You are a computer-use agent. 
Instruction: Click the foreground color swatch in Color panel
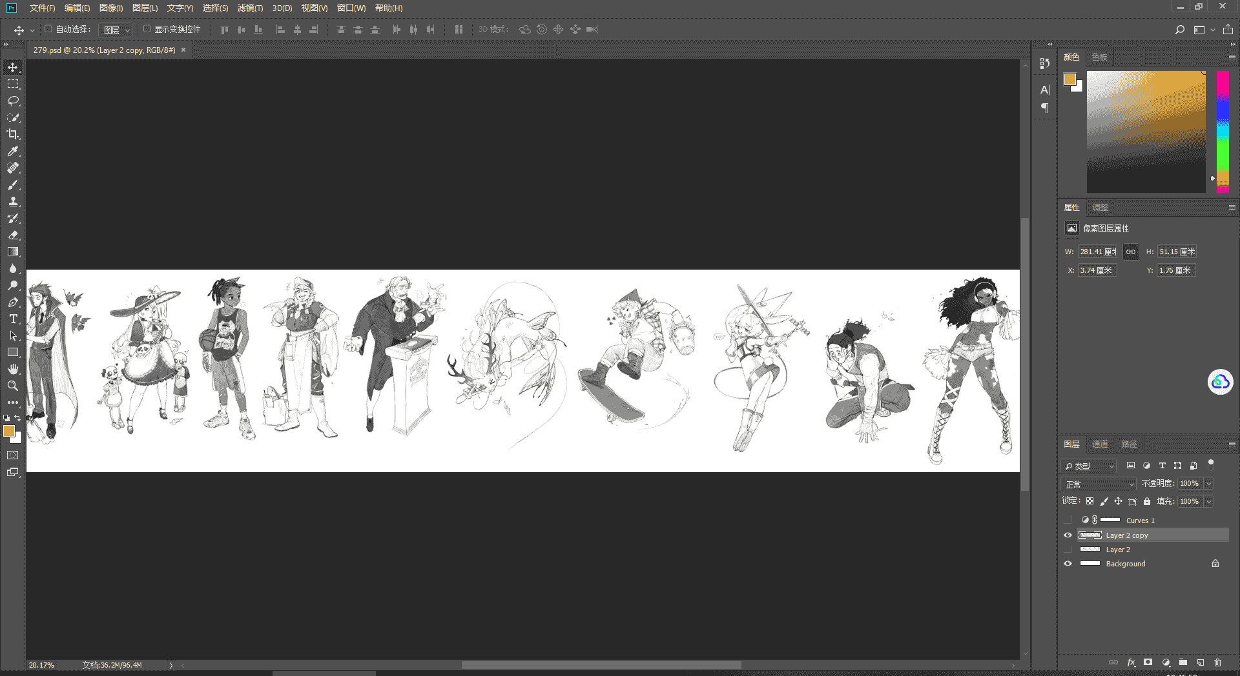pos(1070,79)
